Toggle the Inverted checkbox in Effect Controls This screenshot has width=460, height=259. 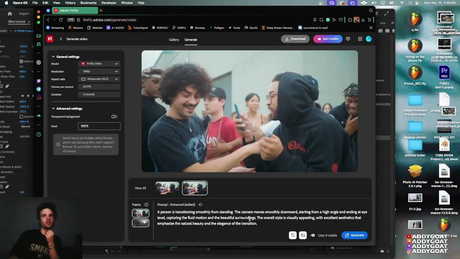[21, 117]
